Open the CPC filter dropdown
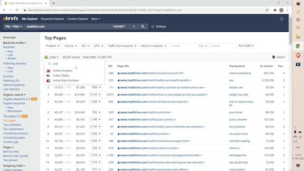Screen dimensions: 304x171 click(98, 46)
